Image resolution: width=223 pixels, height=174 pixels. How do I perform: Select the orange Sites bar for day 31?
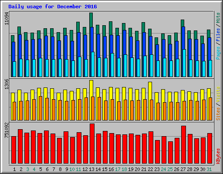(210, 109)
